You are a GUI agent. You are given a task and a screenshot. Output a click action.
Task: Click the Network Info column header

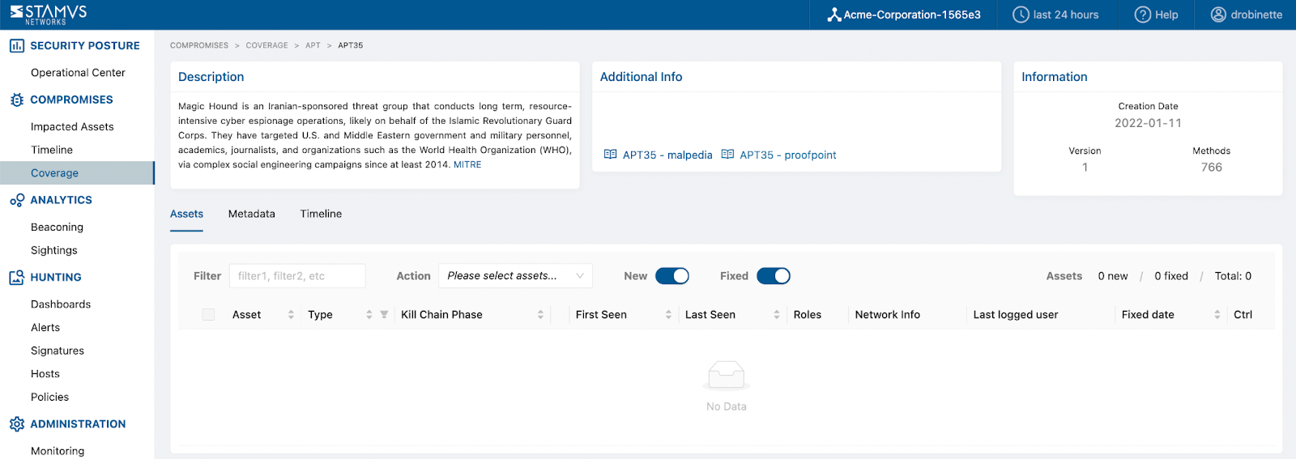click(x=888, y=315)
